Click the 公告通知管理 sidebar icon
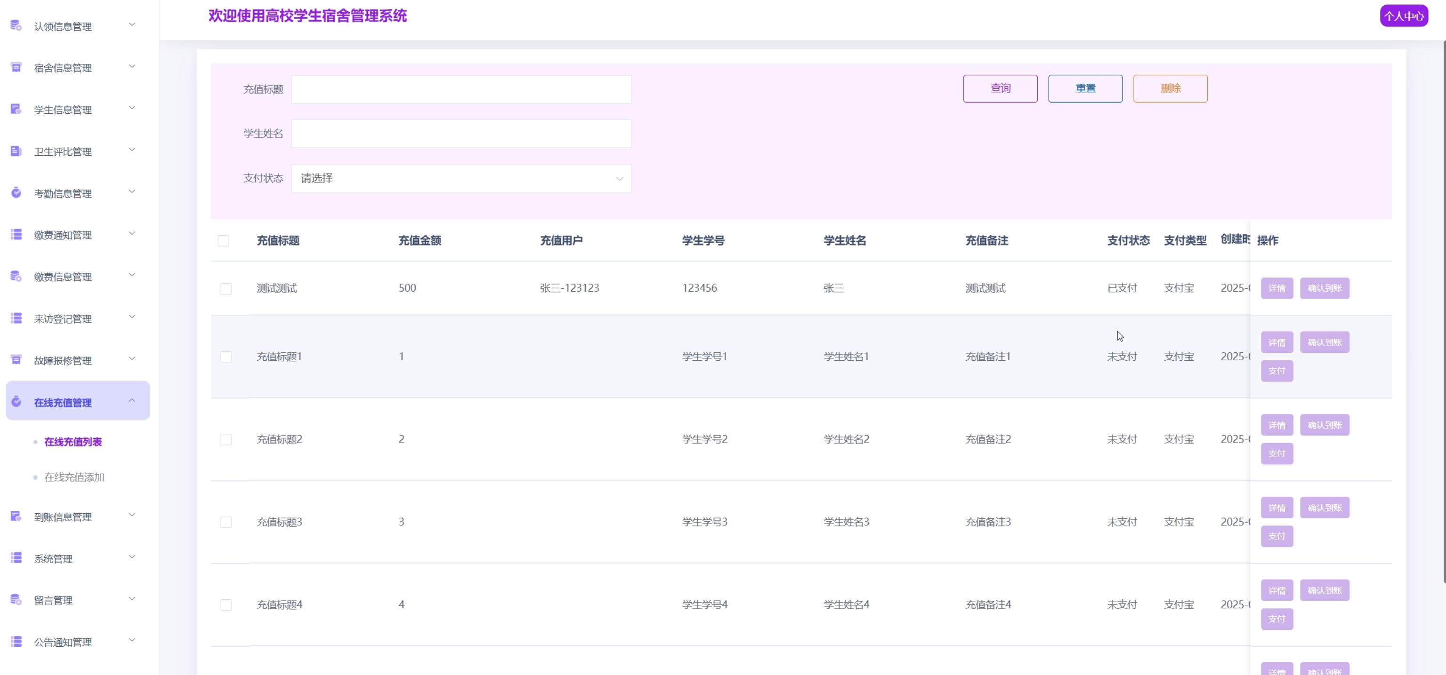Image resolution: width=1446 pixels, height=675 pixels. (16, 642)
